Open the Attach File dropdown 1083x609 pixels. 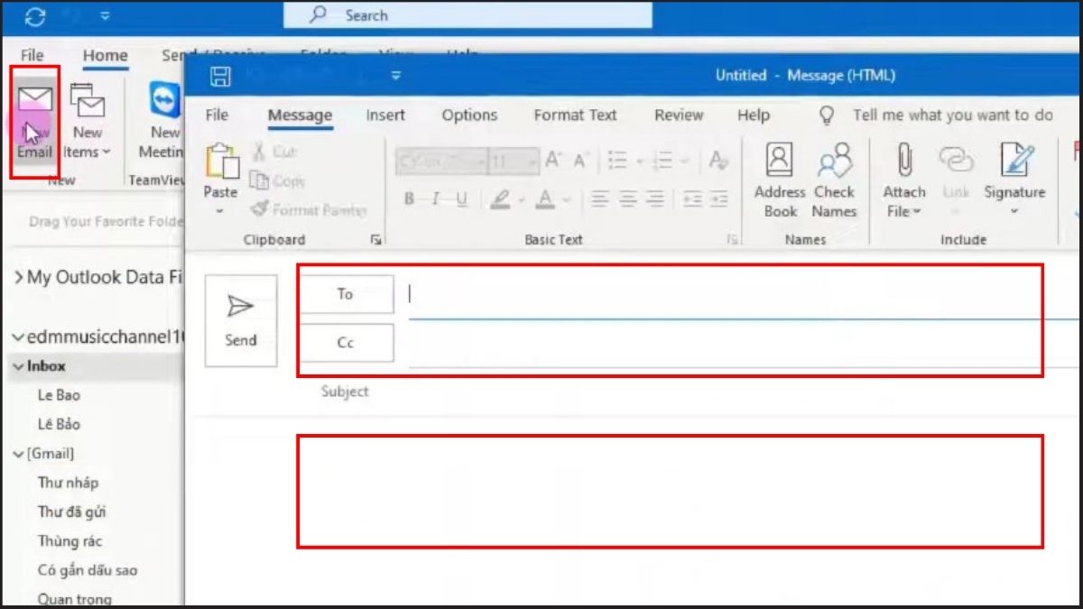pos(904,180)
